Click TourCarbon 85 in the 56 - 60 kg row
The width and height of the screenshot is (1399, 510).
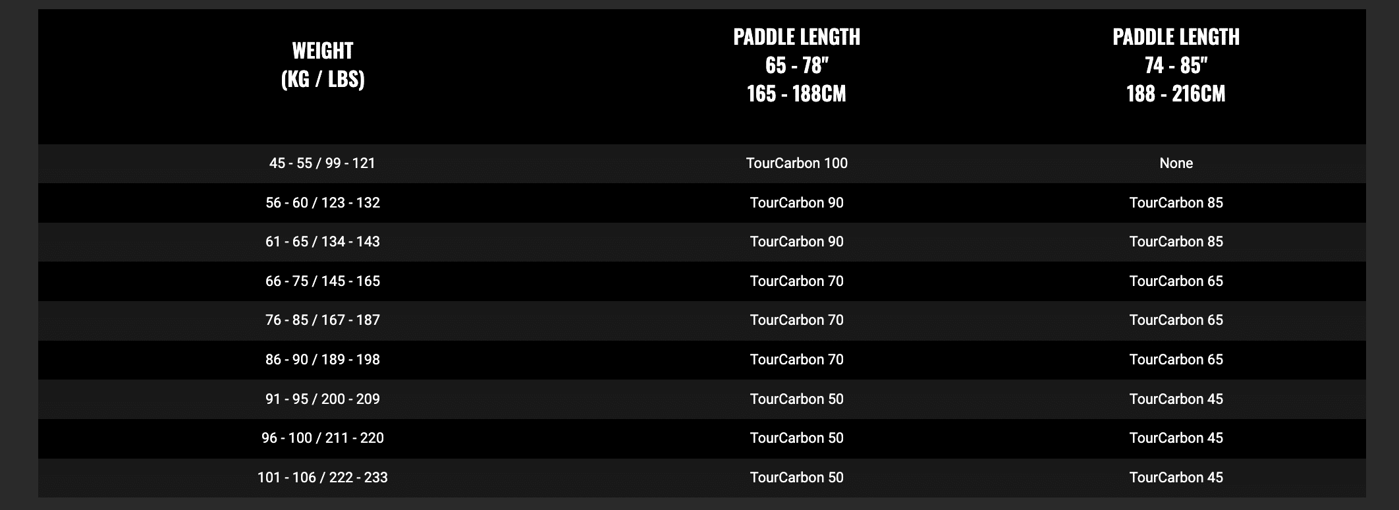[x=1176, y=202]
